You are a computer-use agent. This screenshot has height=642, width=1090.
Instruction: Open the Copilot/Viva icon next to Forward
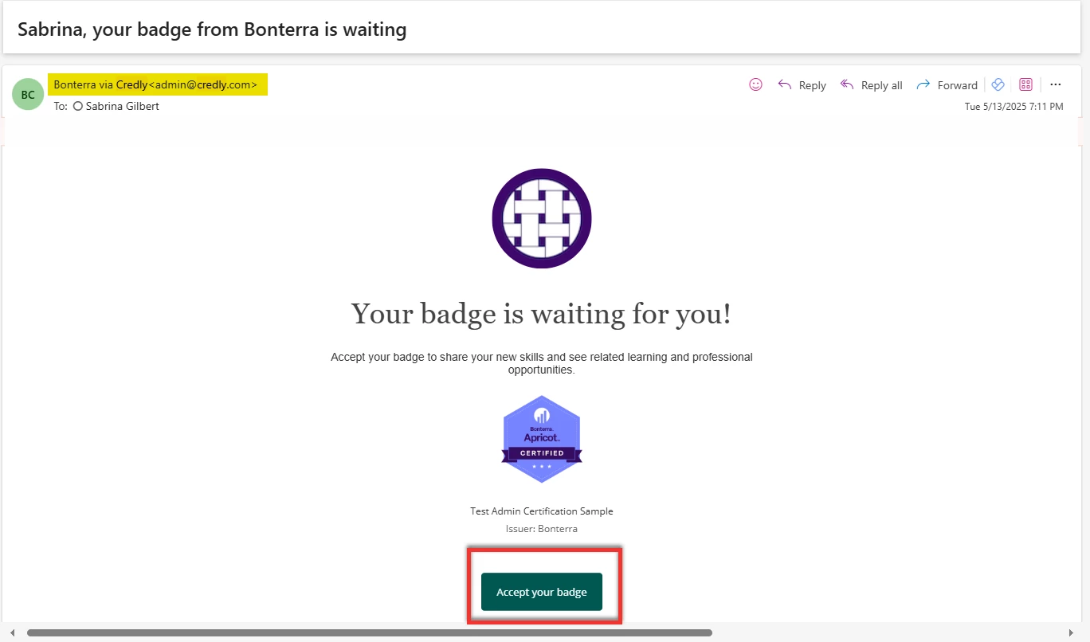pyautogui.click(x=998, y=84)
